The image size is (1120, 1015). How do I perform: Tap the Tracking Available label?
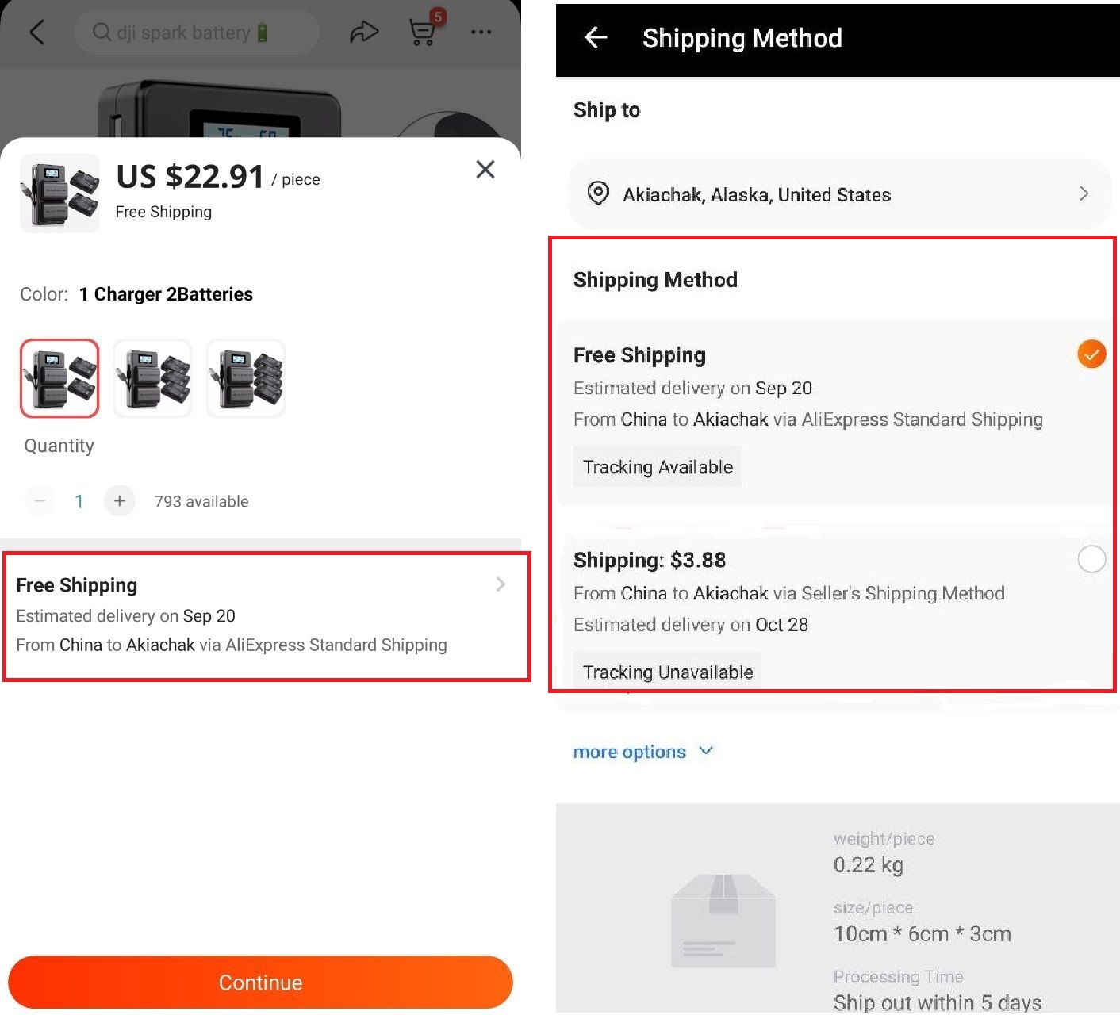point(657,466)
